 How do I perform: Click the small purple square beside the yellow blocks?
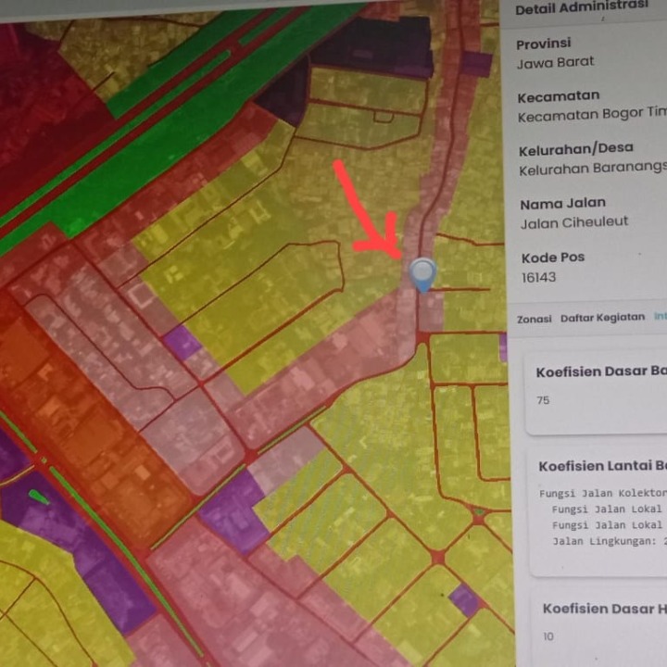182,342
